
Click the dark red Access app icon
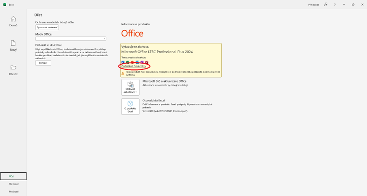click(x=147, y=62)
